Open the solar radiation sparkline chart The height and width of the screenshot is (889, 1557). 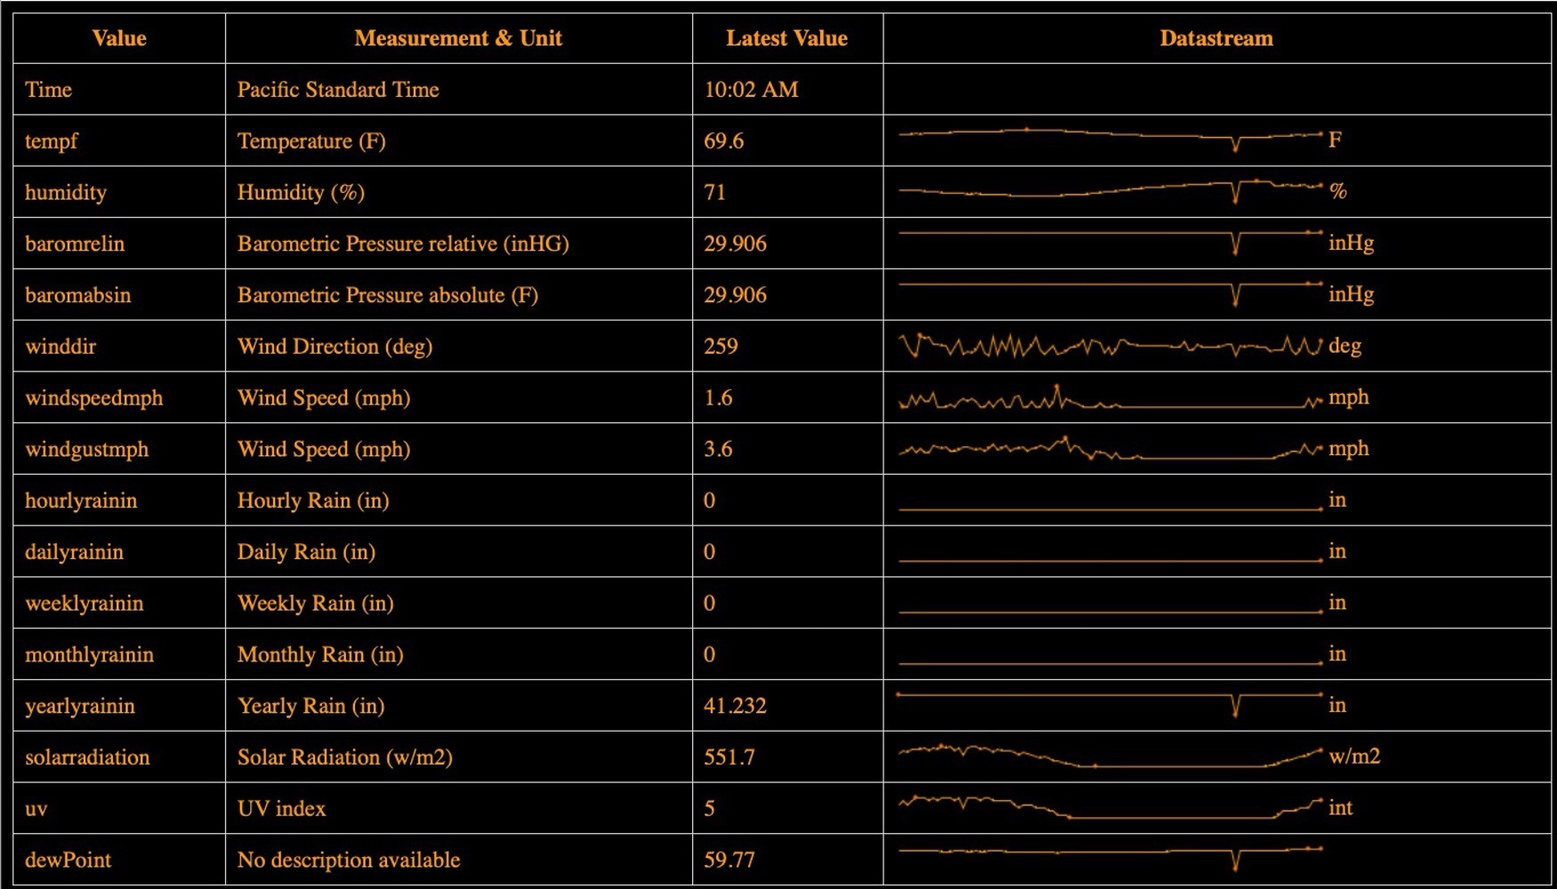(x=1110, y=757)
